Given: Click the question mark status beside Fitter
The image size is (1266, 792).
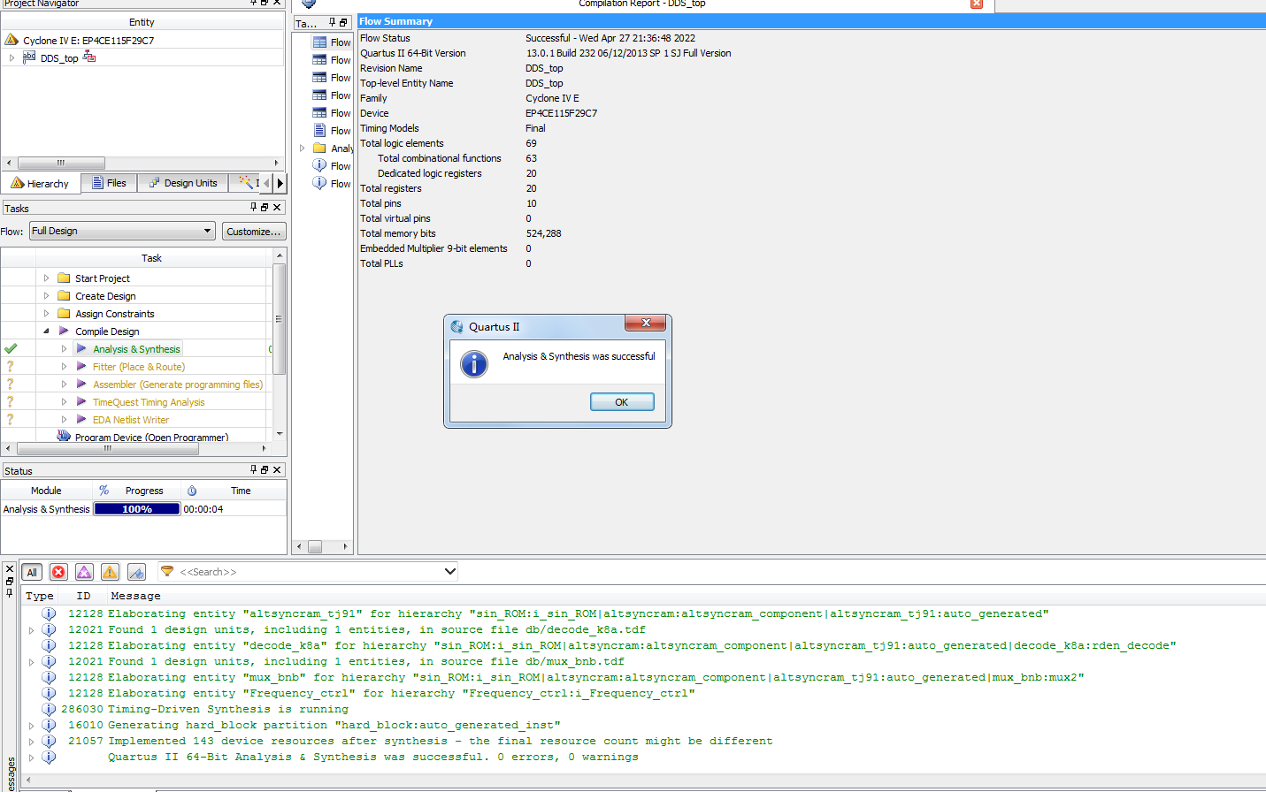Looking at the screenshot, I should click(x=11, y=366).
